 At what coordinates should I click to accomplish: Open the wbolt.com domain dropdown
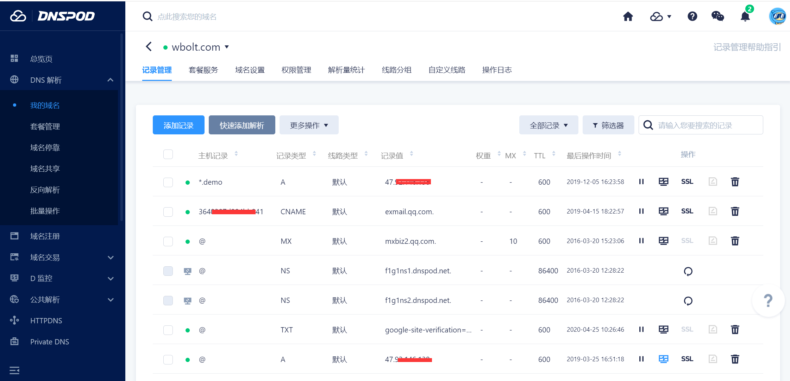[227, 47]
